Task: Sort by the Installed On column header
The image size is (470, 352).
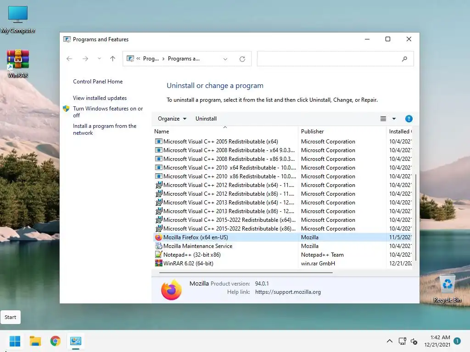Action: 400,132
